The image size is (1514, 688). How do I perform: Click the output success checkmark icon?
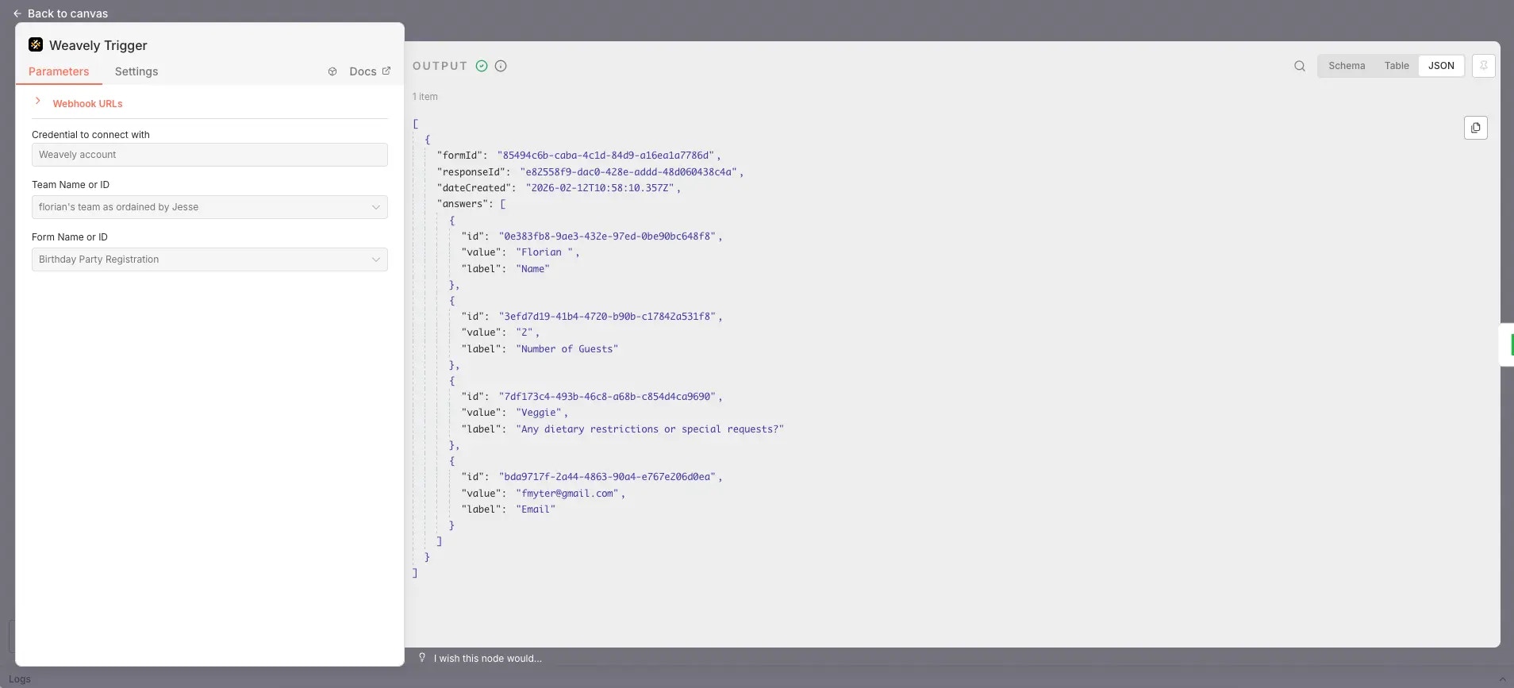click(x=482, y=66)
